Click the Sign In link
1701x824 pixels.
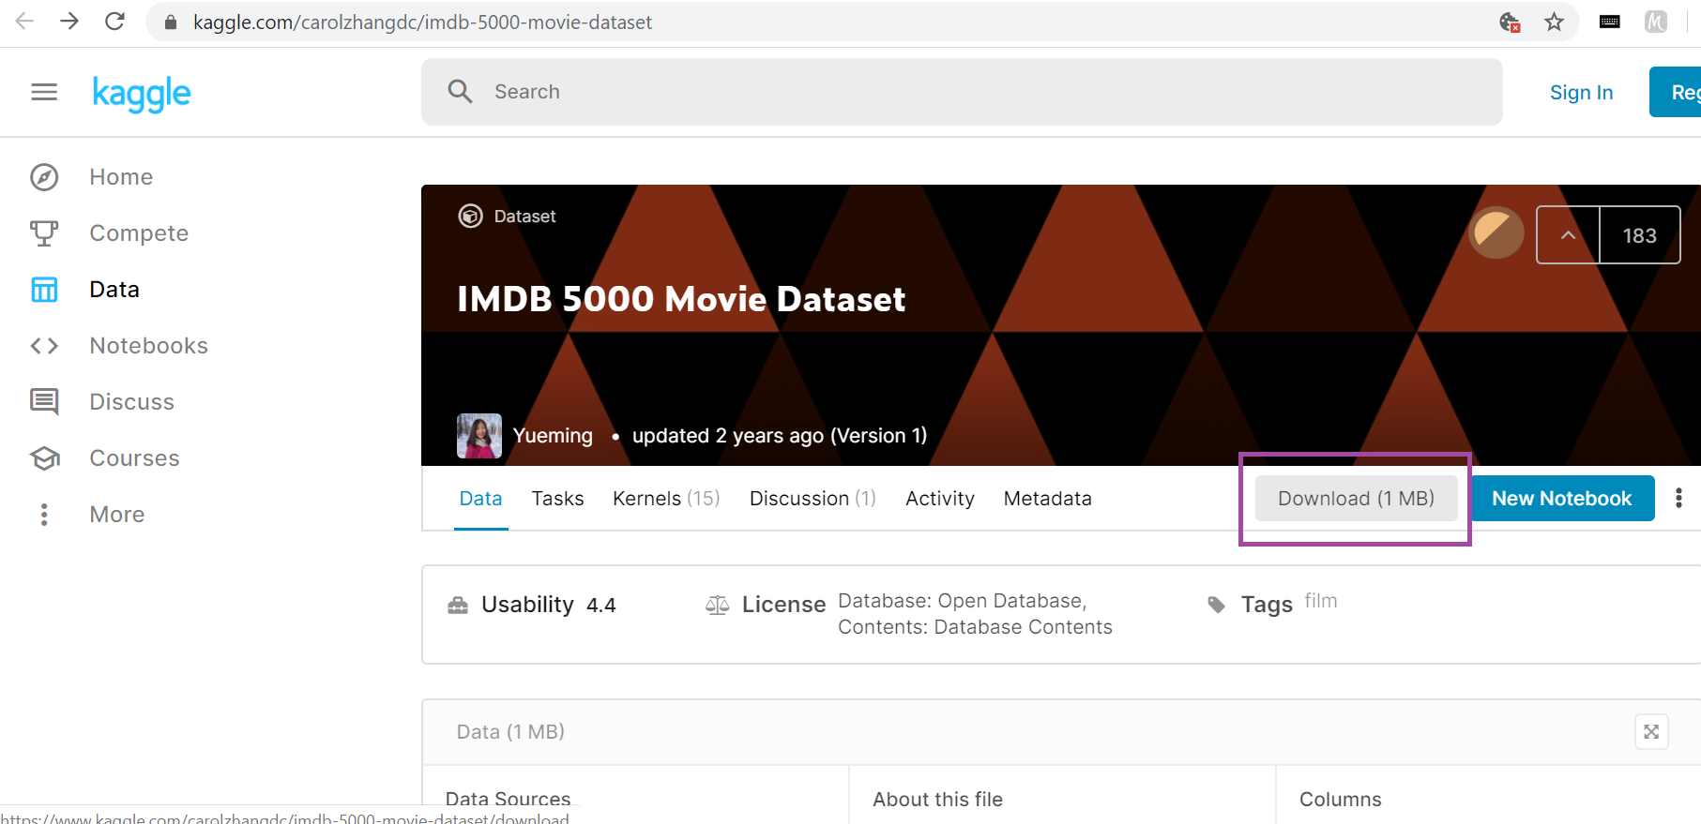(1581, 92)
